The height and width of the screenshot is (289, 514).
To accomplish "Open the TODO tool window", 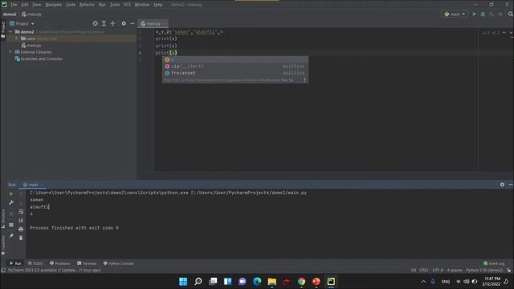I will (x=35, y=263).
